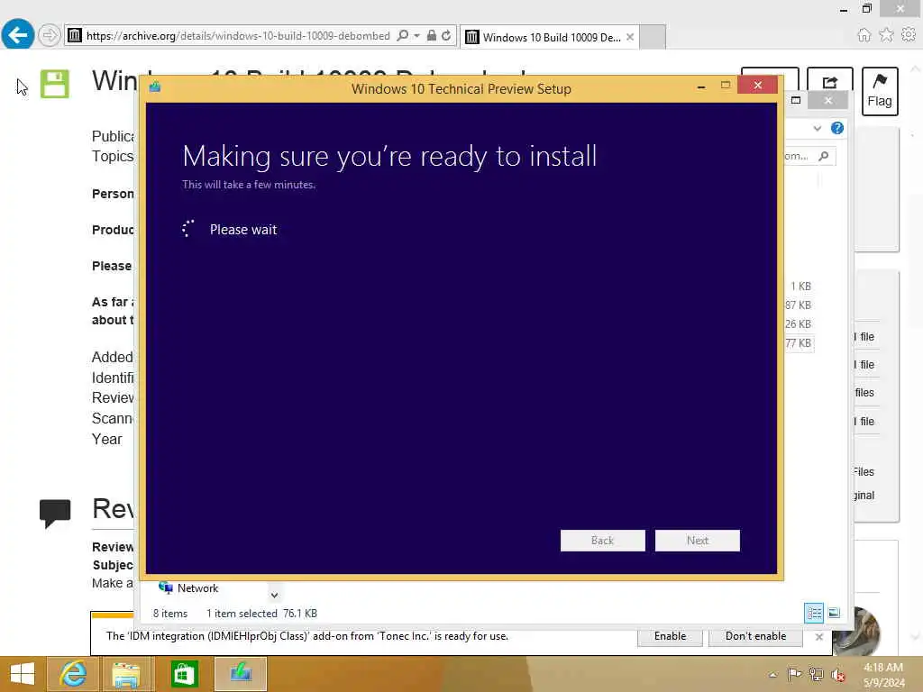
Task: Click Enable on IDM add-on notification
Action: [x=670, y=636]
